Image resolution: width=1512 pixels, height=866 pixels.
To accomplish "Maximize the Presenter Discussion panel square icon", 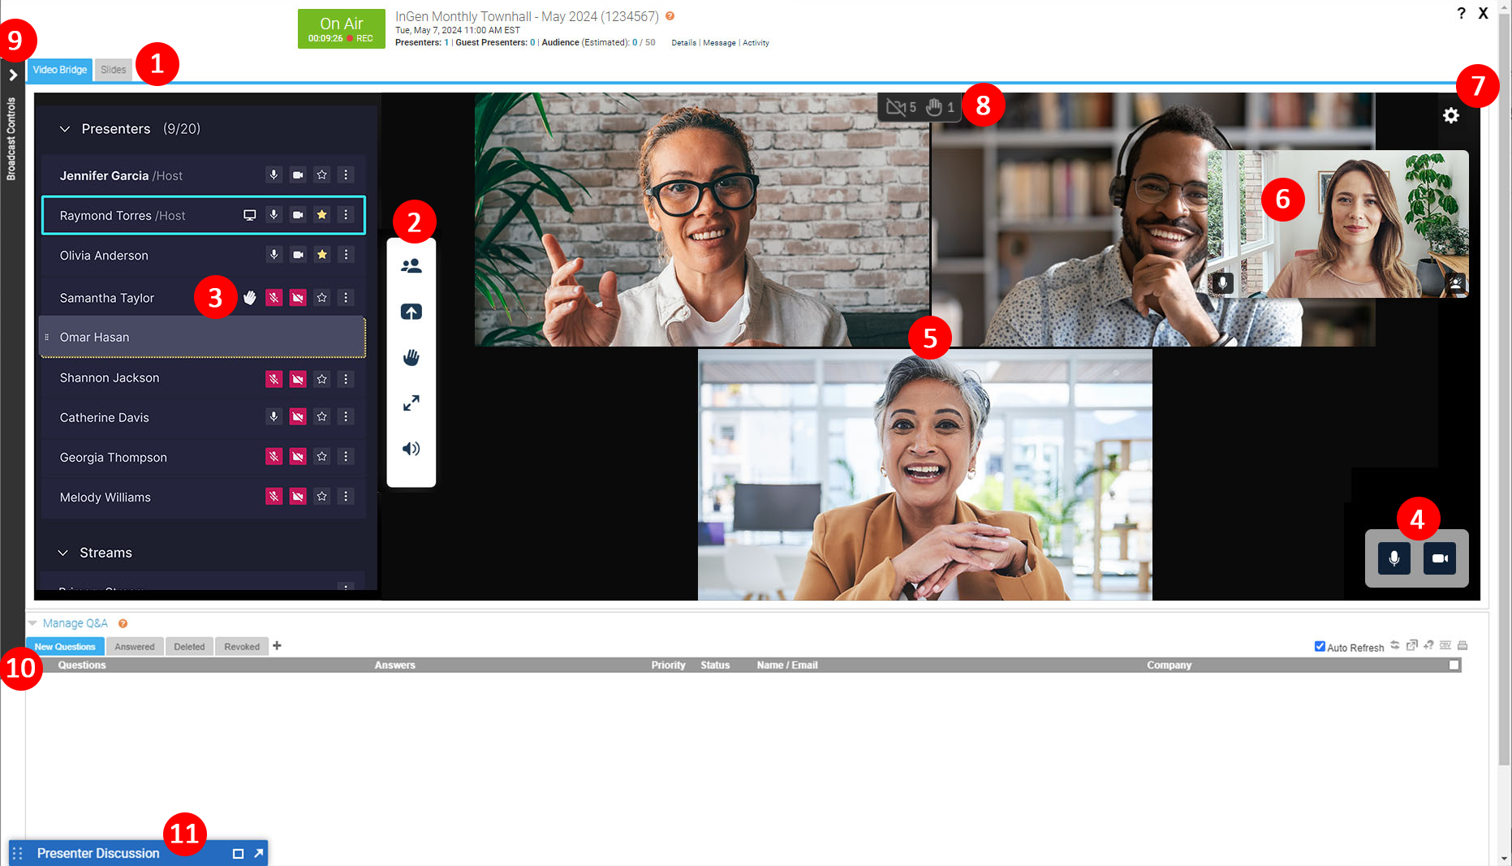I will tap(238, 853).
